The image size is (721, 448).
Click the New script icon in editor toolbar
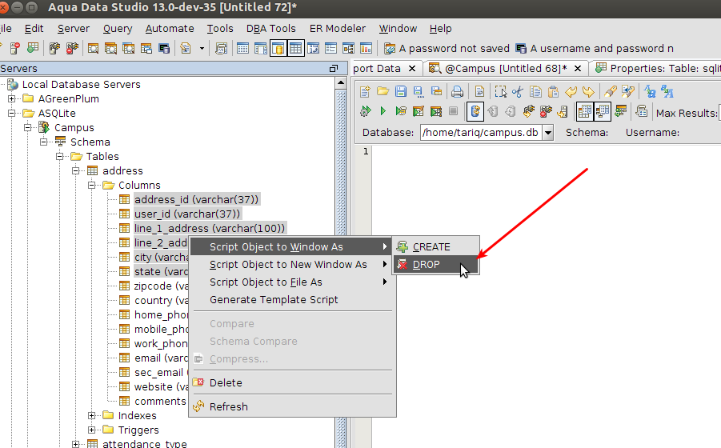365,92
